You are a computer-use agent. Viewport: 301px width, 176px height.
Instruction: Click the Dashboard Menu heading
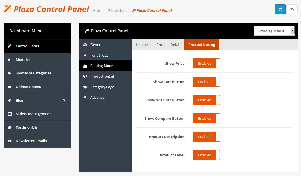point(26,31)
